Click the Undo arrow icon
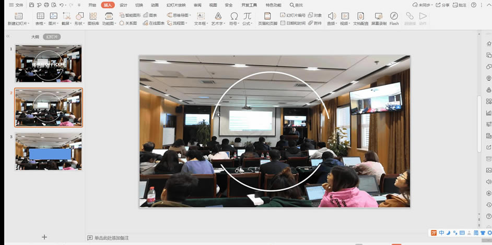Image resolution: width=492 pixels, height=245 pixels. (62, 5)
